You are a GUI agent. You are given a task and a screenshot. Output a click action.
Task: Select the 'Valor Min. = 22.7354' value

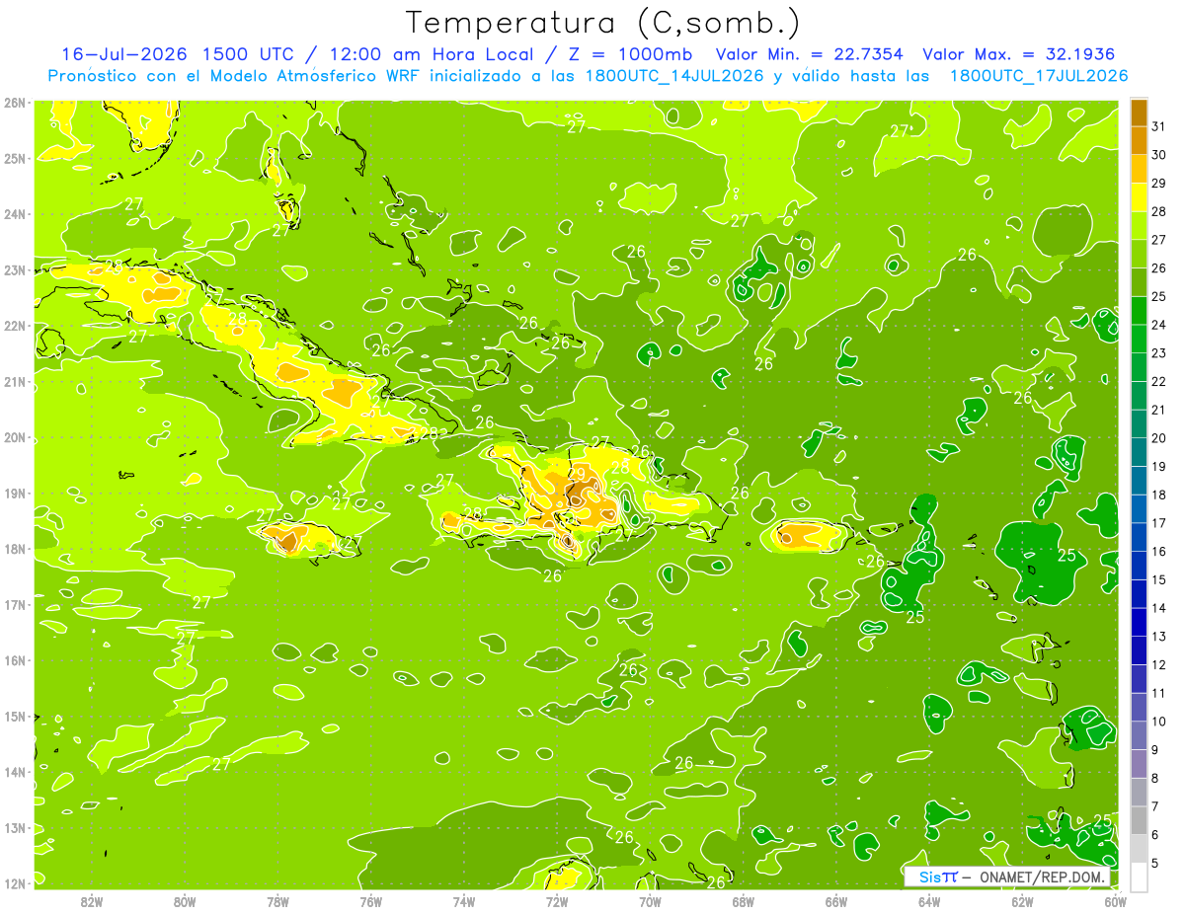tap(810, 54)
